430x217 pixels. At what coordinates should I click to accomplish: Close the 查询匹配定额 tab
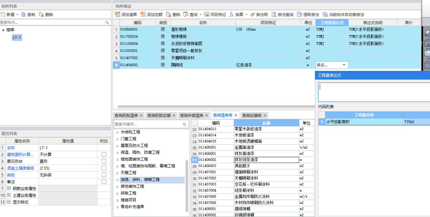tap(174, 115)
